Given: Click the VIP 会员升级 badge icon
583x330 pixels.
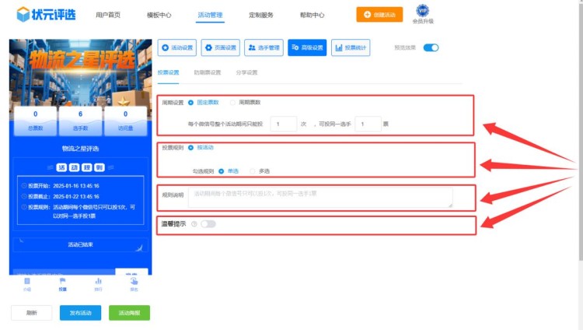Looking at the screenshot, I should point(422,11).
